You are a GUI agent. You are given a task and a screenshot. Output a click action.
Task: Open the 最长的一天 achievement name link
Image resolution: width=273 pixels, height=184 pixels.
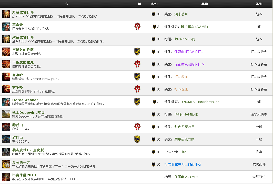21,163
